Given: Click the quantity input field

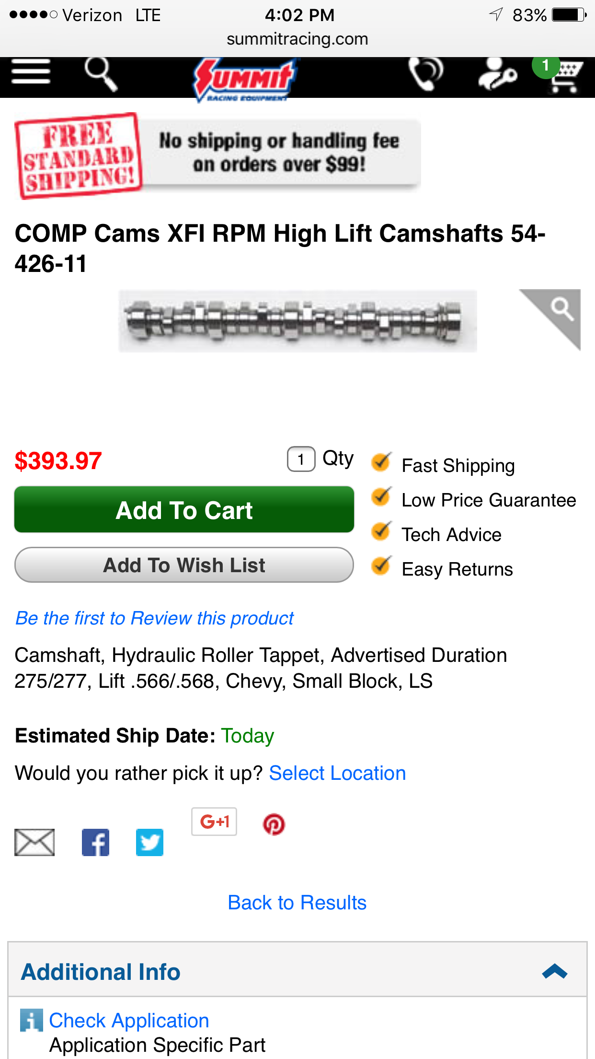Looking at the screenshot, I should click(x=301, y=459).
